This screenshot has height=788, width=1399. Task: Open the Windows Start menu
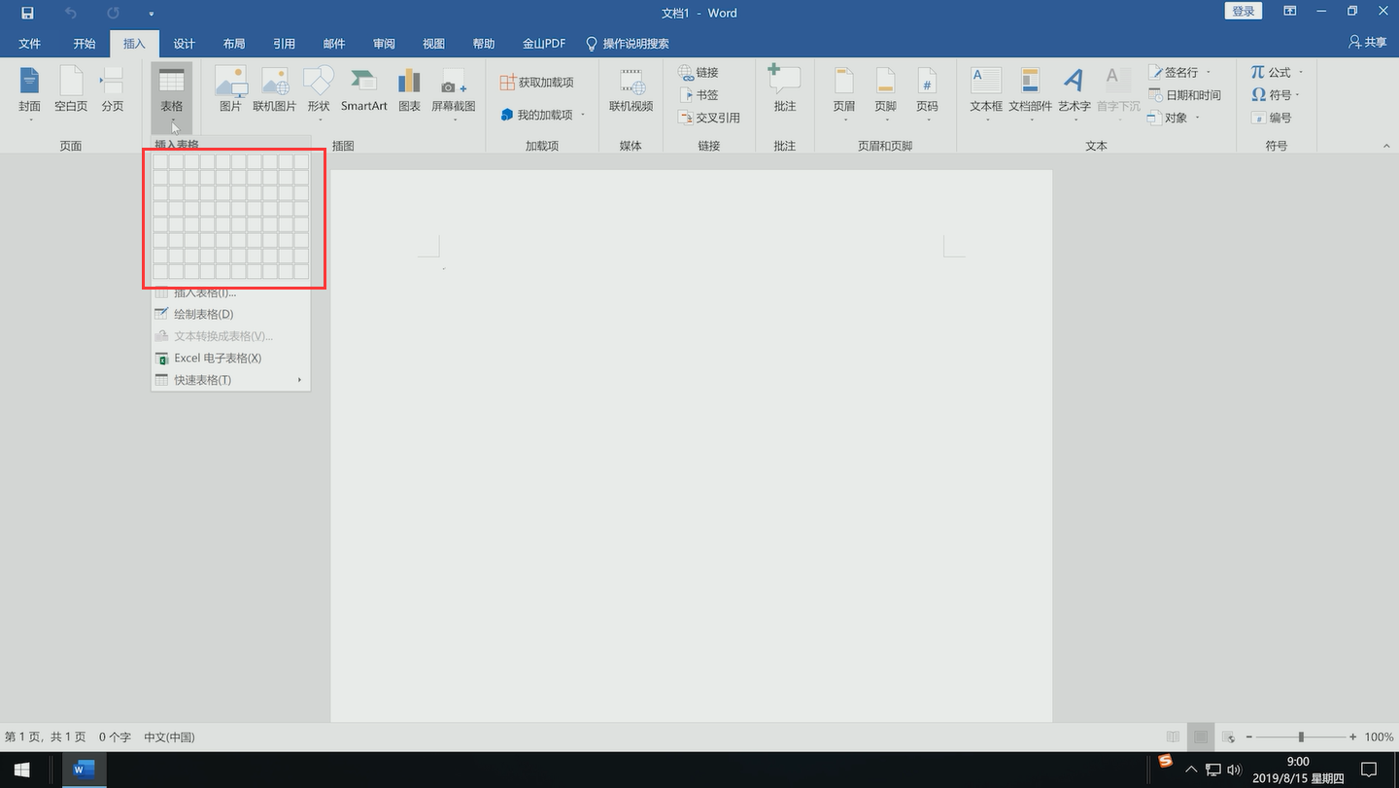coord(21,770)
